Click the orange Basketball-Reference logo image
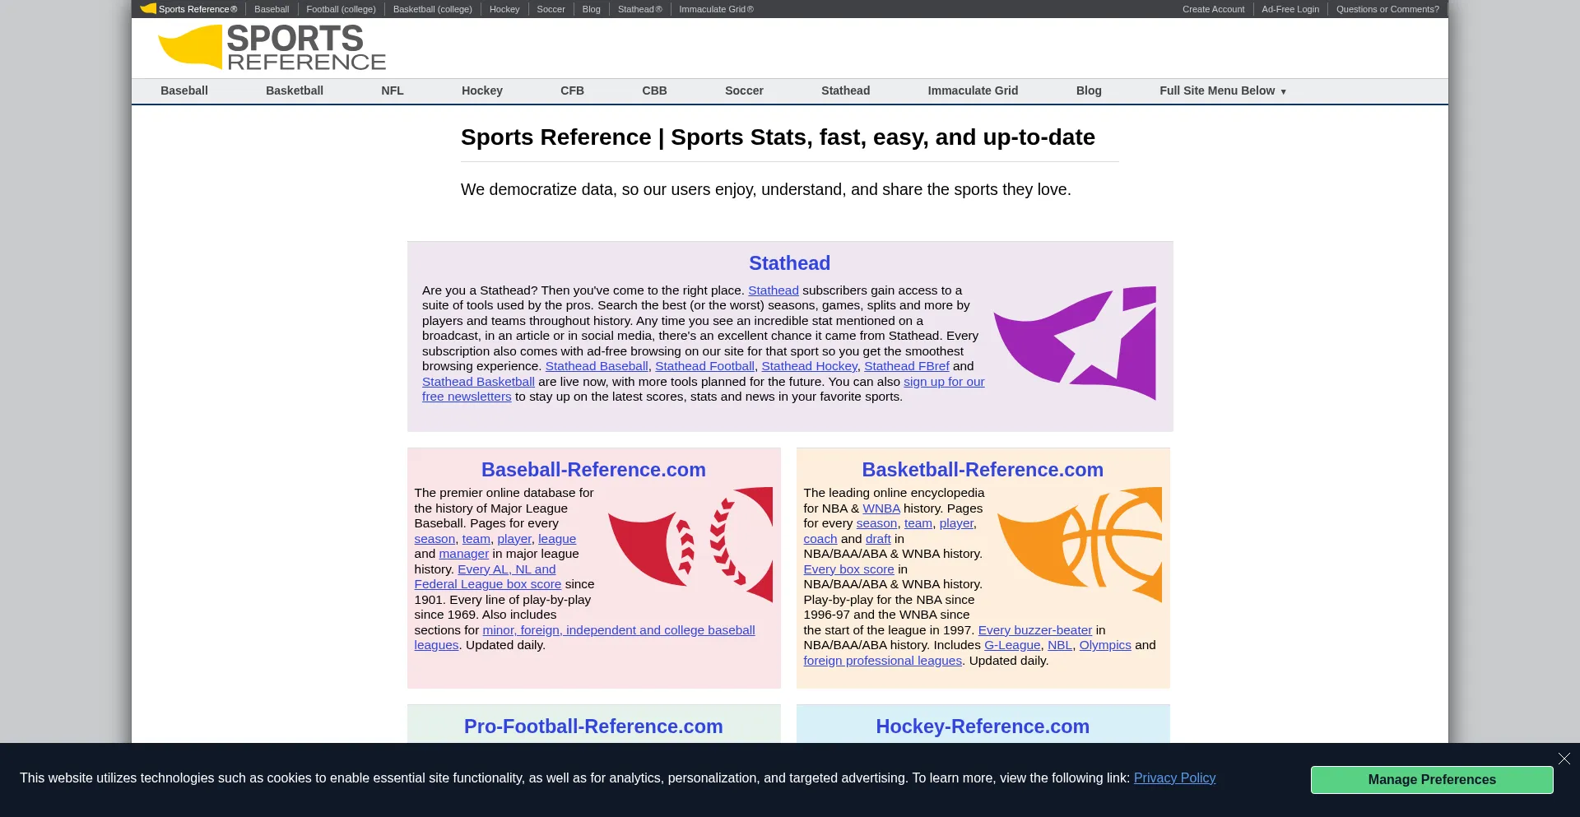The width and height of the screenshot is (1580, 817). pyautogui.click(x=1079, y=545)
